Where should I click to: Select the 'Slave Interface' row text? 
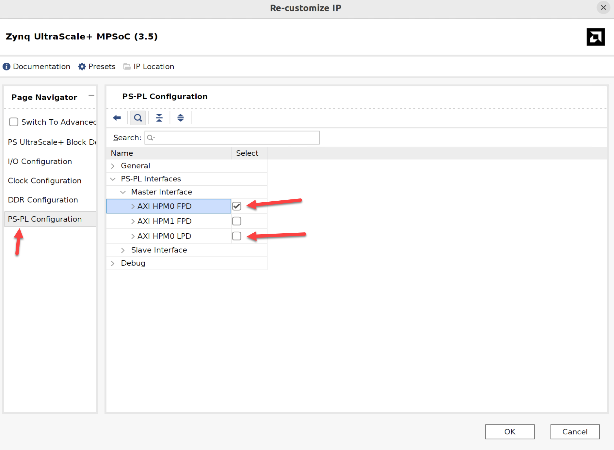click(159, 250)
